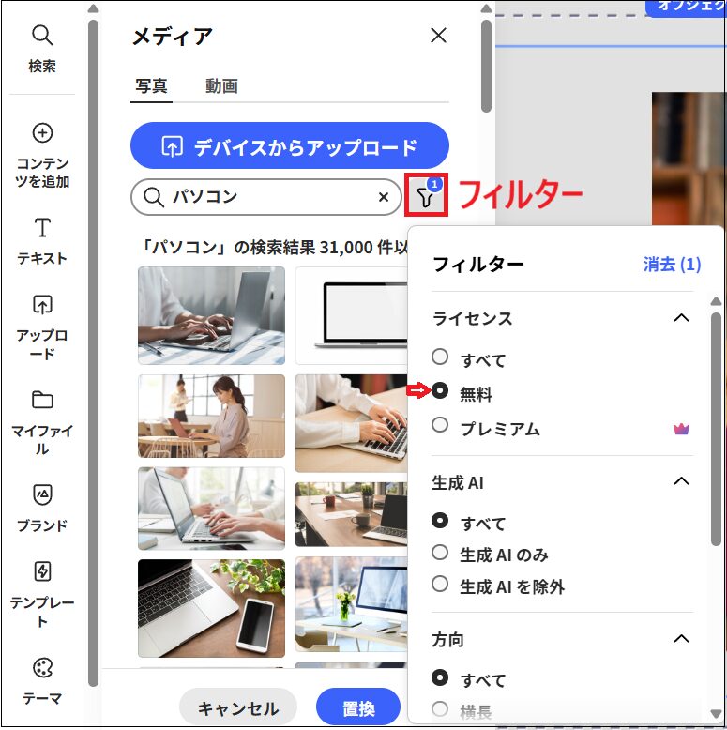
Task: Select photo of laptop with smartphone and plant
Action: click(211, 608)
